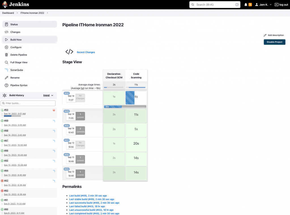Click the trend link in Build History
This screenshot has height=215, width=290.
coord(46,95)
